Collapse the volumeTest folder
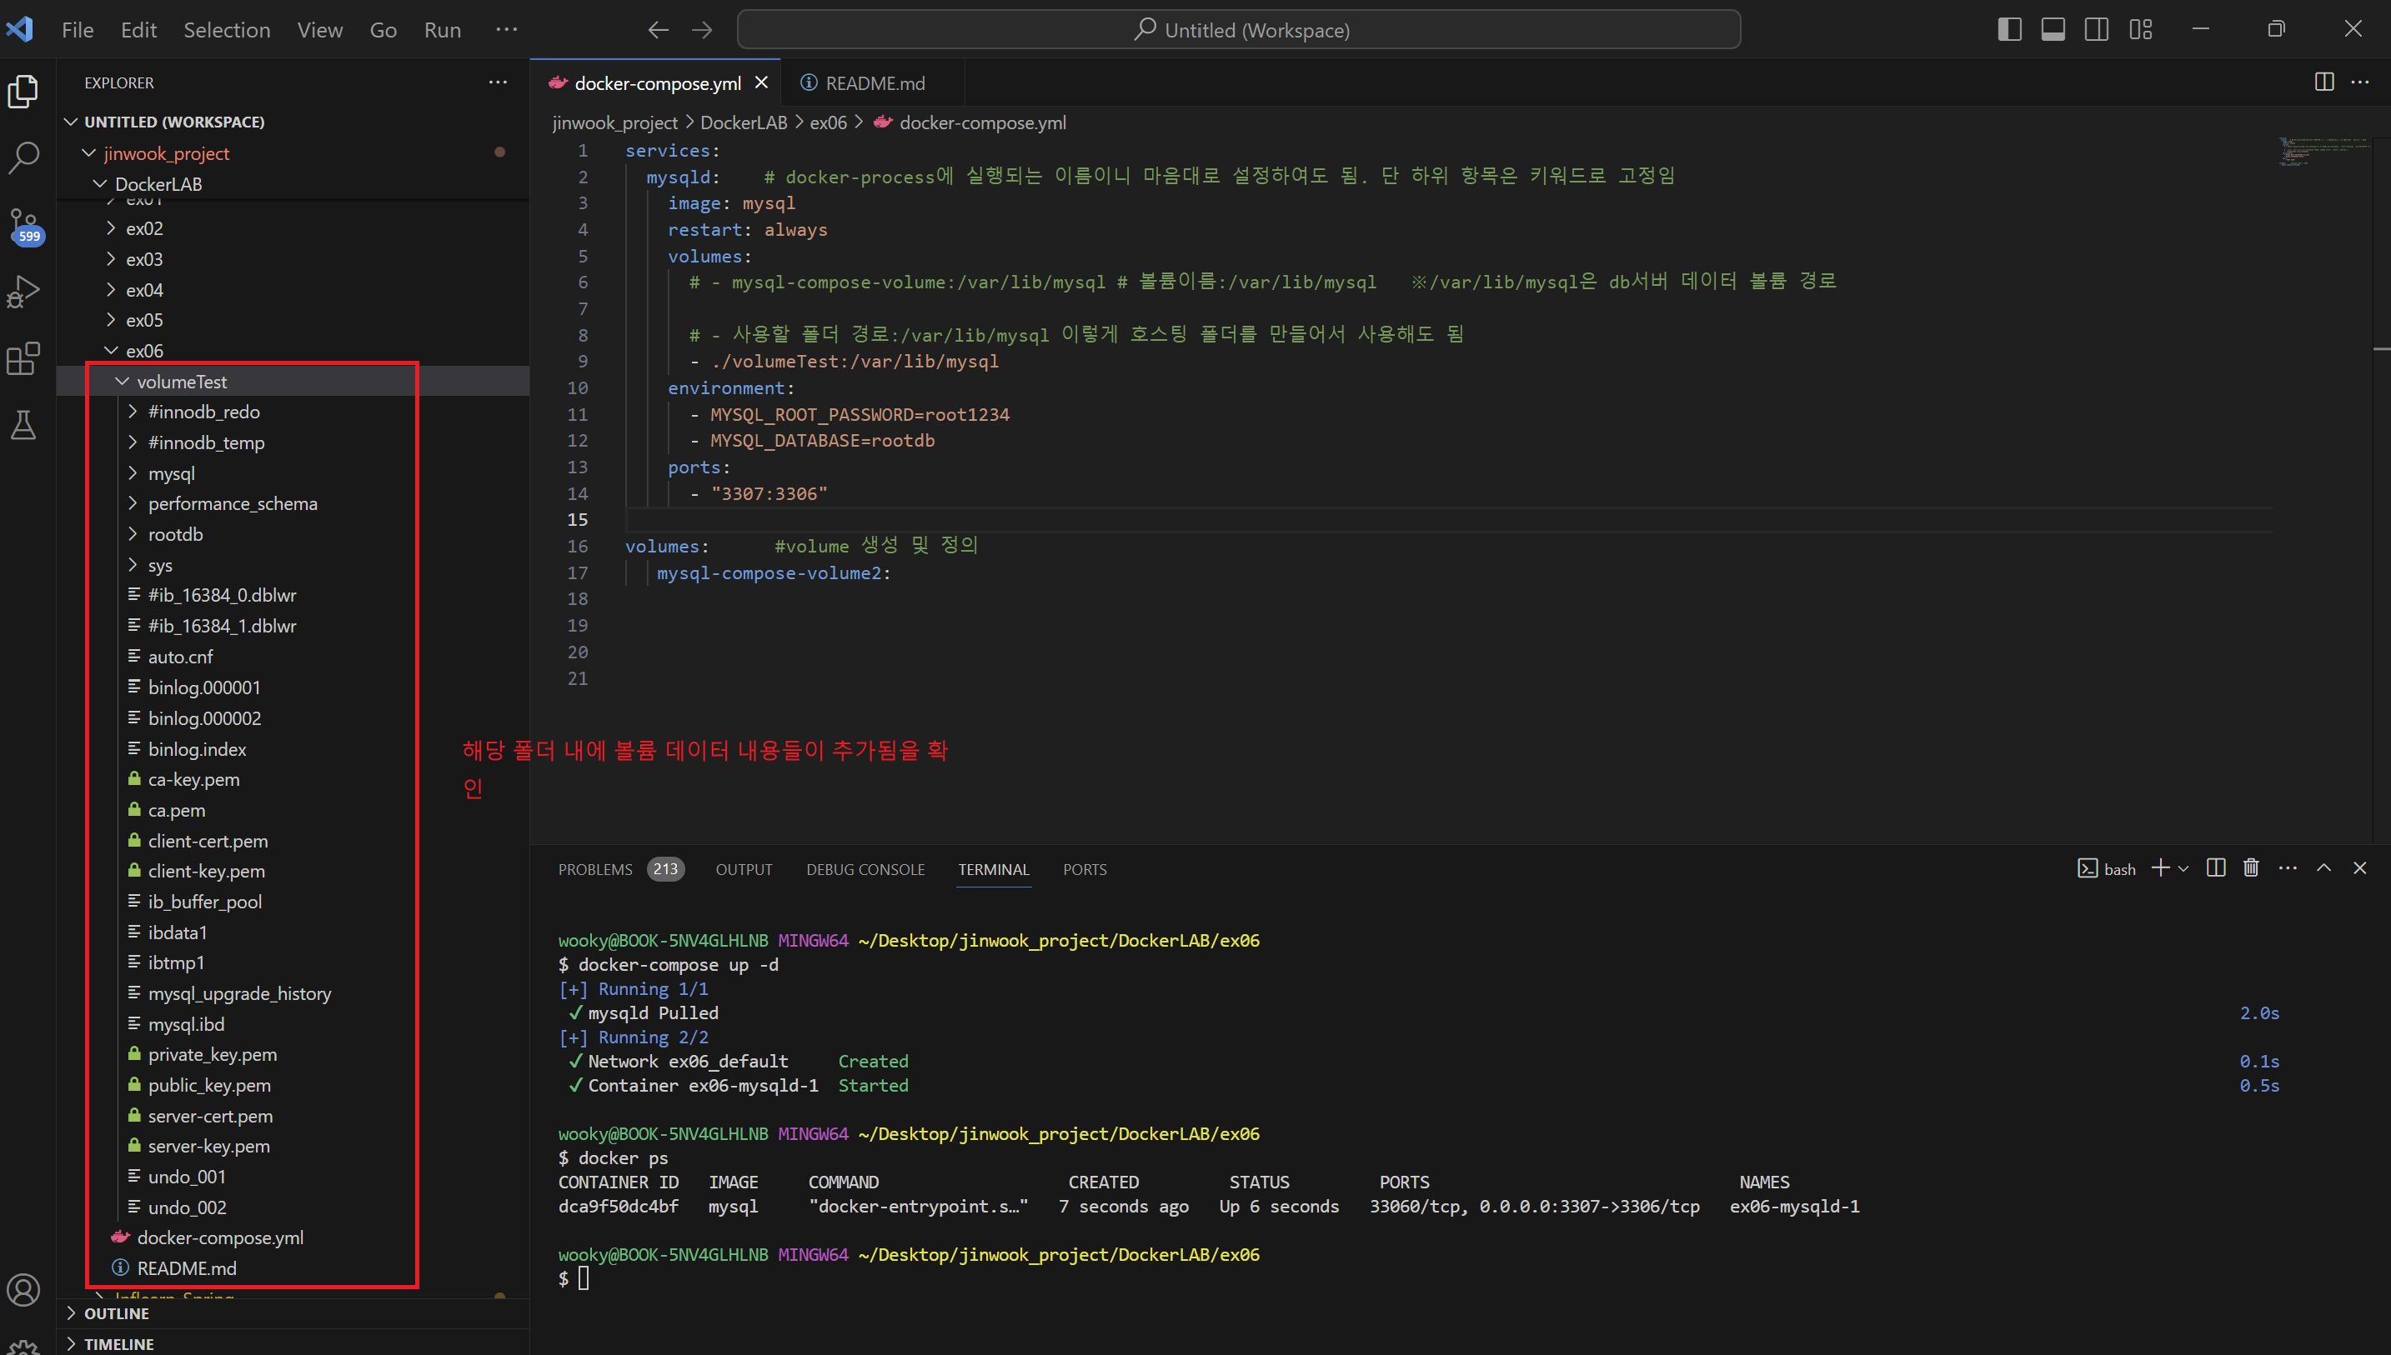 181,382
